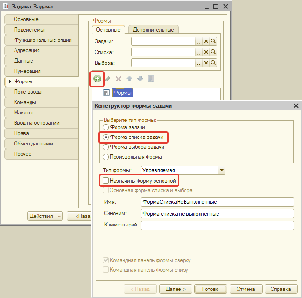The image size is (302, 298).
Task: Switch to Основные tab in Формы group
Action: coord(108,30)
